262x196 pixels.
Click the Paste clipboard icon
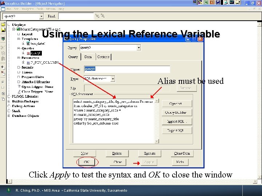(3, 59)
